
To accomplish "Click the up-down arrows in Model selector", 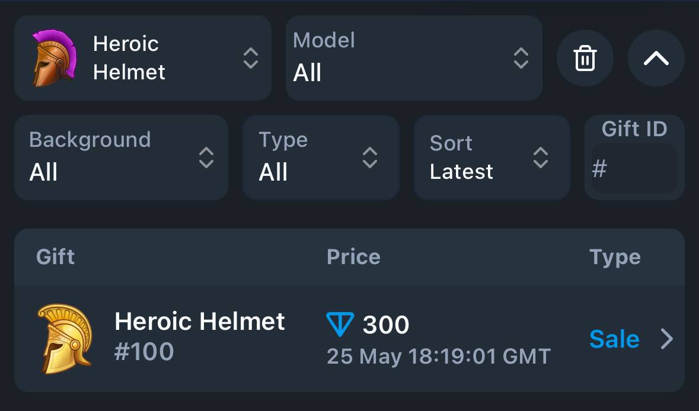I will point(521,58).
